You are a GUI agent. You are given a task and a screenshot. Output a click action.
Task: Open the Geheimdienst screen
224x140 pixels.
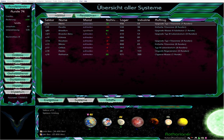18,74
